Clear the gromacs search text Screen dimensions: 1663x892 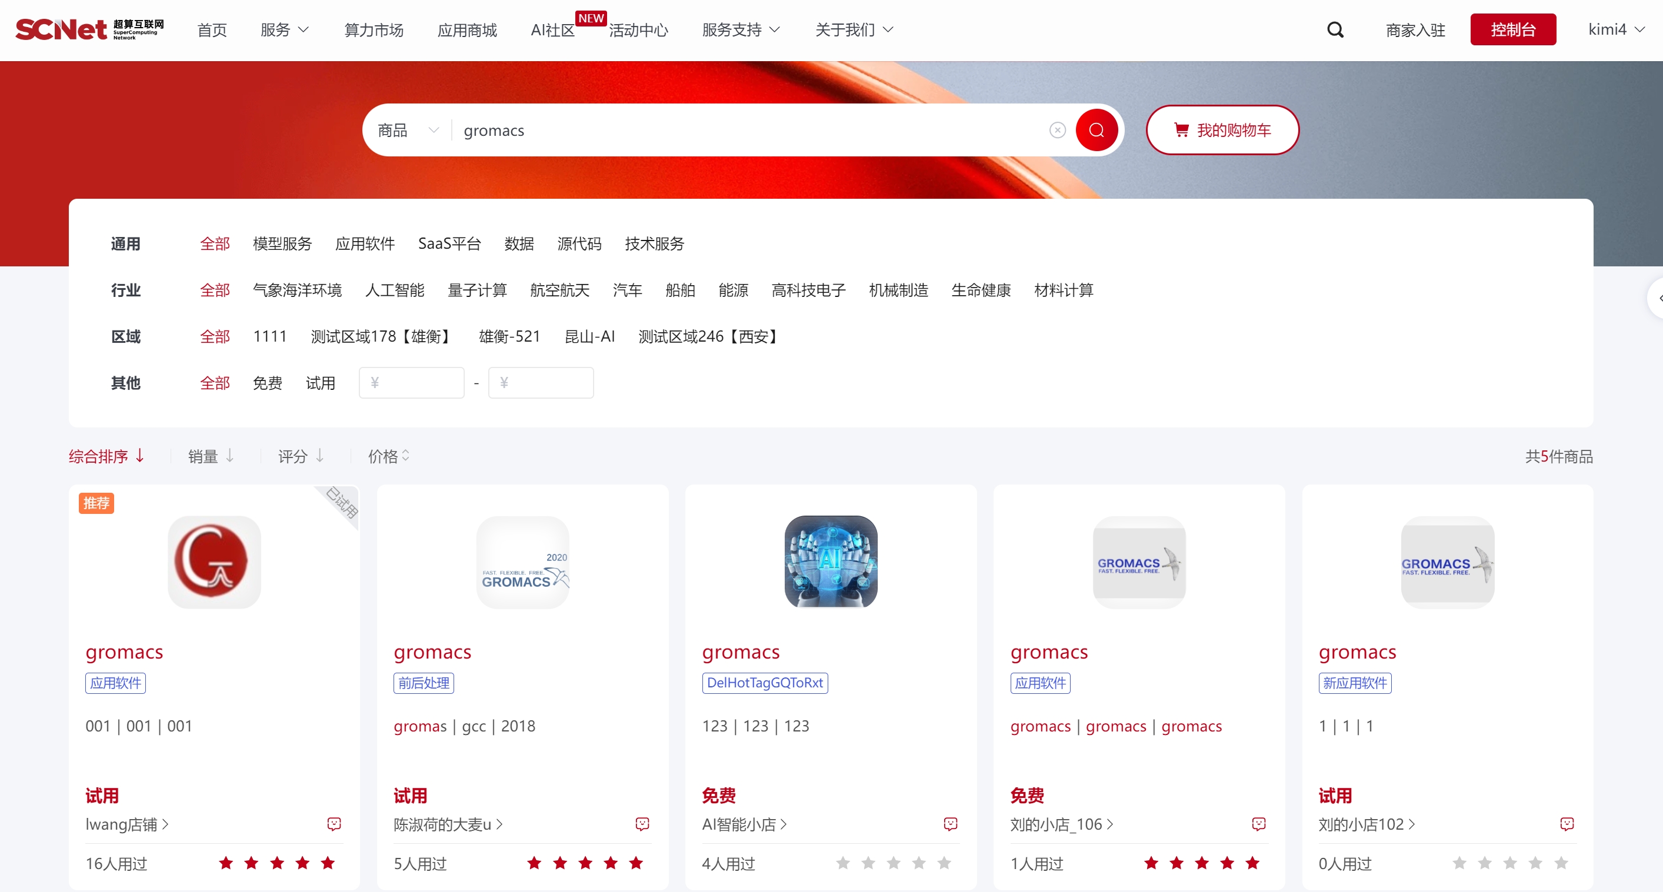(x=1057, y=131)
